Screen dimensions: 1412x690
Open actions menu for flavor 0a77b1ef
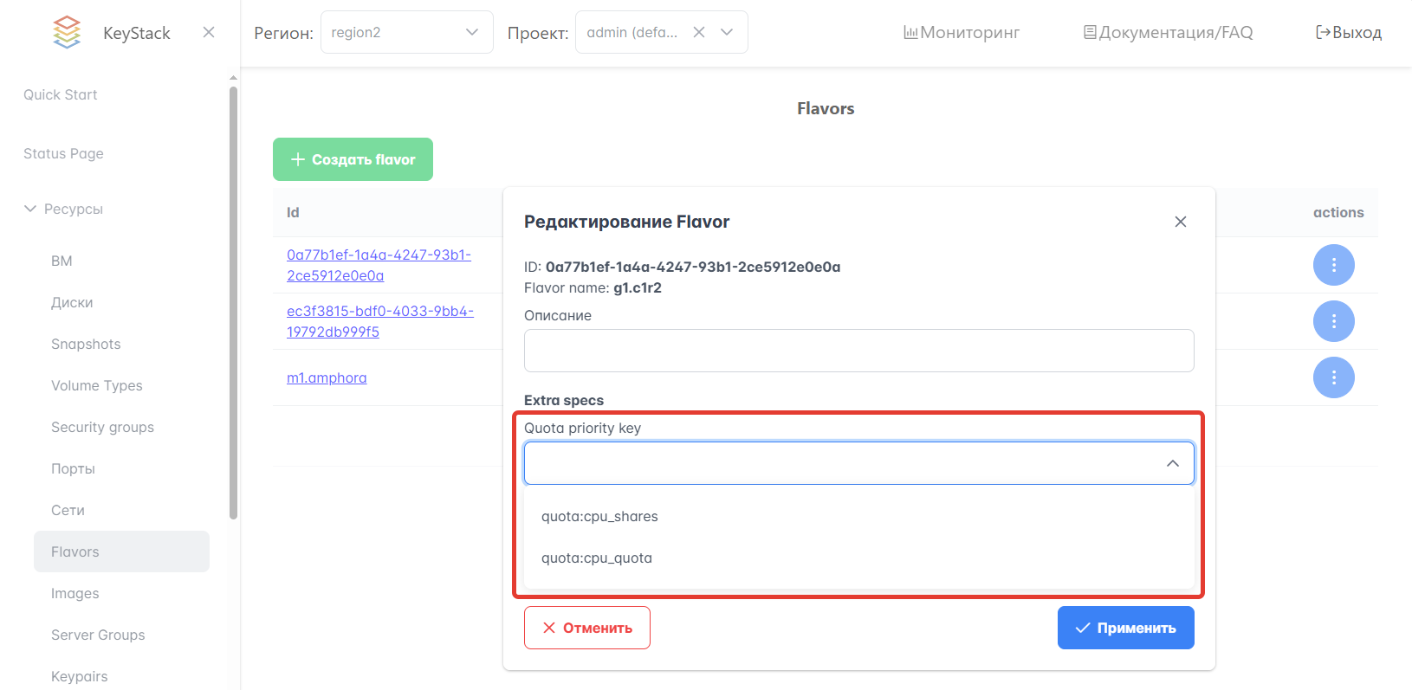tap(1333, 265)
